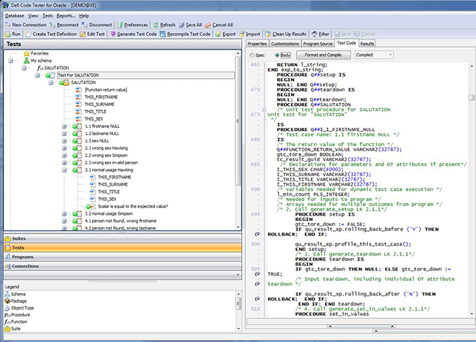476x342 pixels.
Task: Open the Compiled status dropdown
Action: pos(374,55)
